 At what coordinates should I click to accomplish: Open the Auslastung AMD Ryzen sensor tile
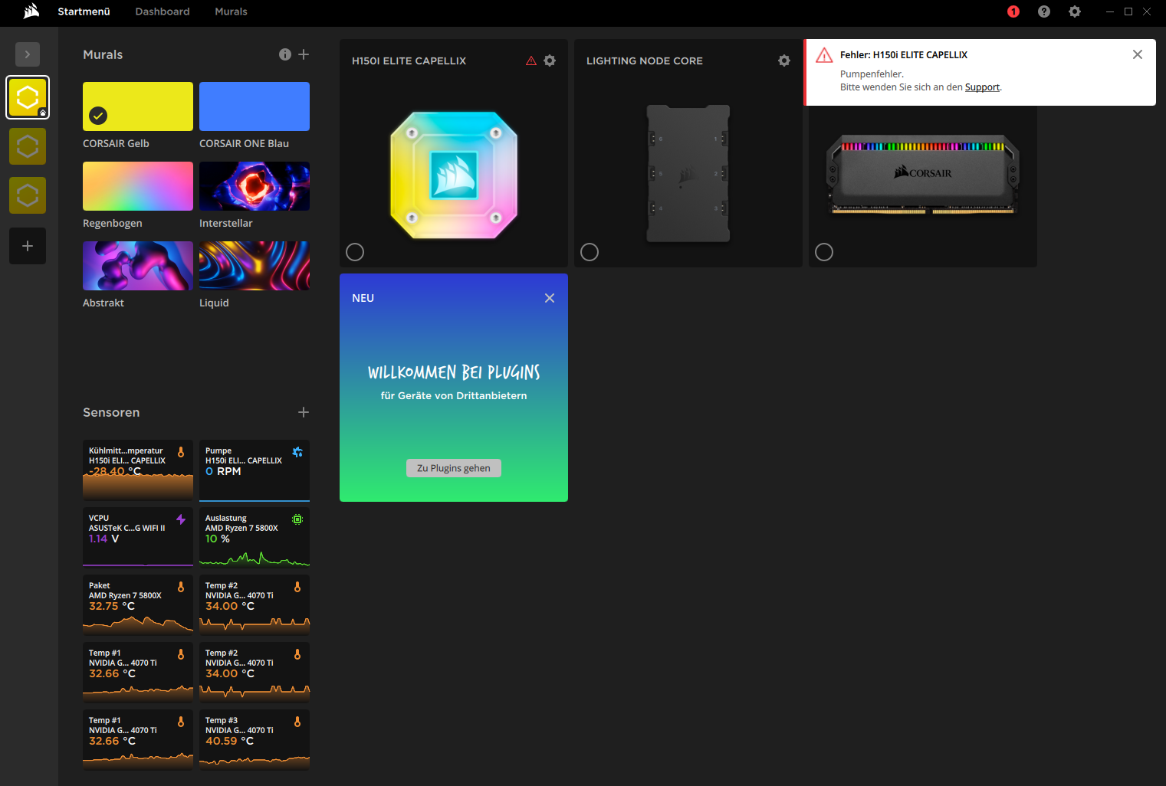255,538
